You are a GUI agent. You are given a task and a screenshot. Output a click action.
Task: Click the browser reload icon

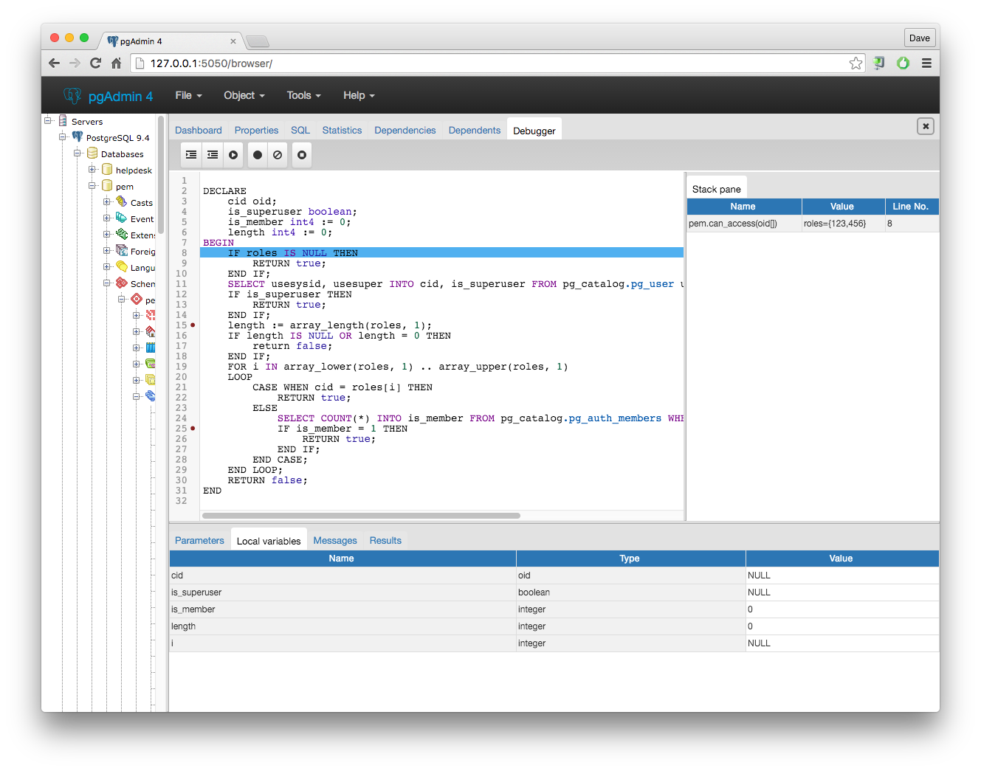click(x=95, y=63)
